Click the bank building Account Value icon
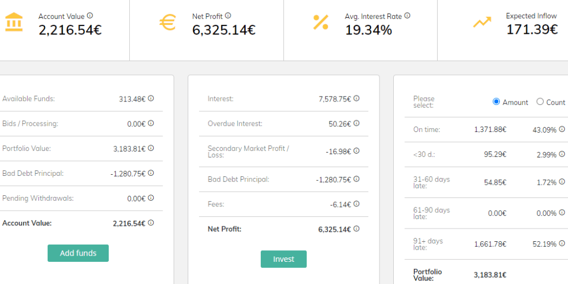Screen dimensions: 568x284 [x=13, y=23]
